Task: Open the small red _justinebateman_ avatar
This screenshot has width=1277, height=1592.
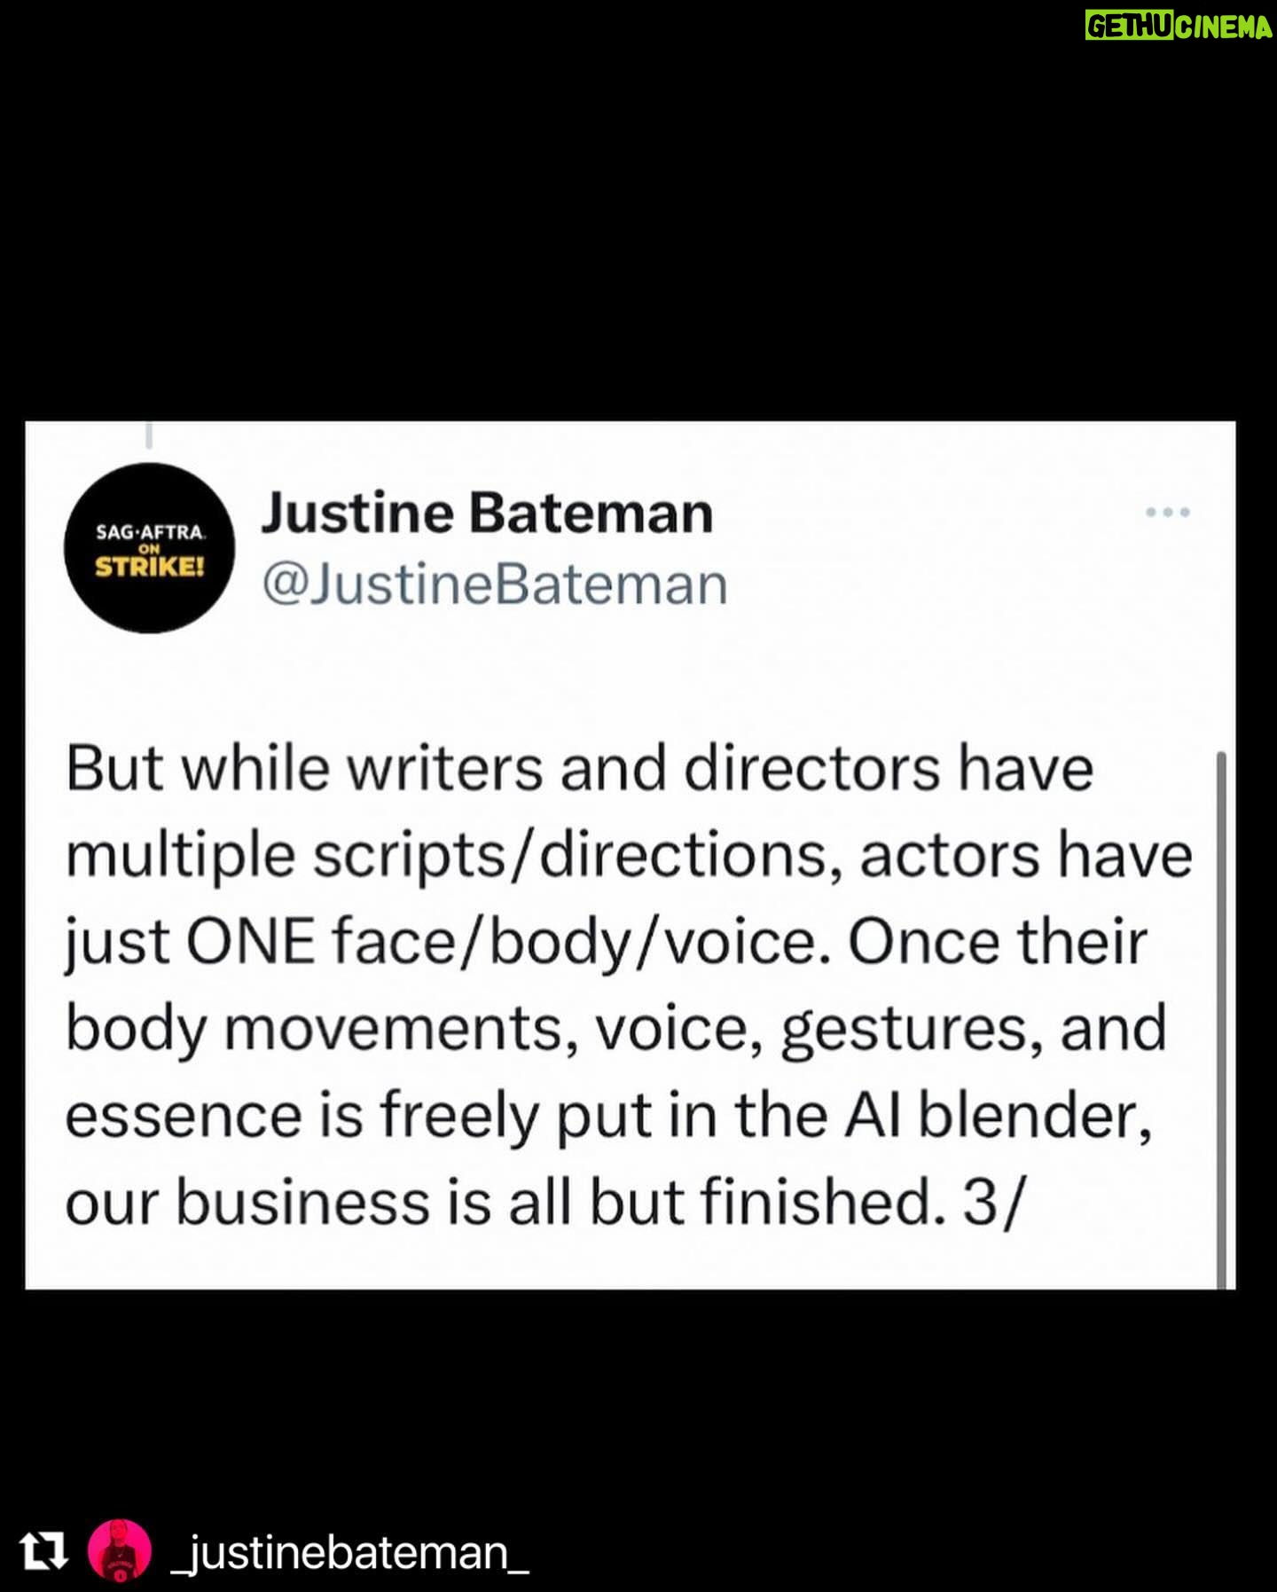Action: pyautogui.click(x=120, y=1550)
